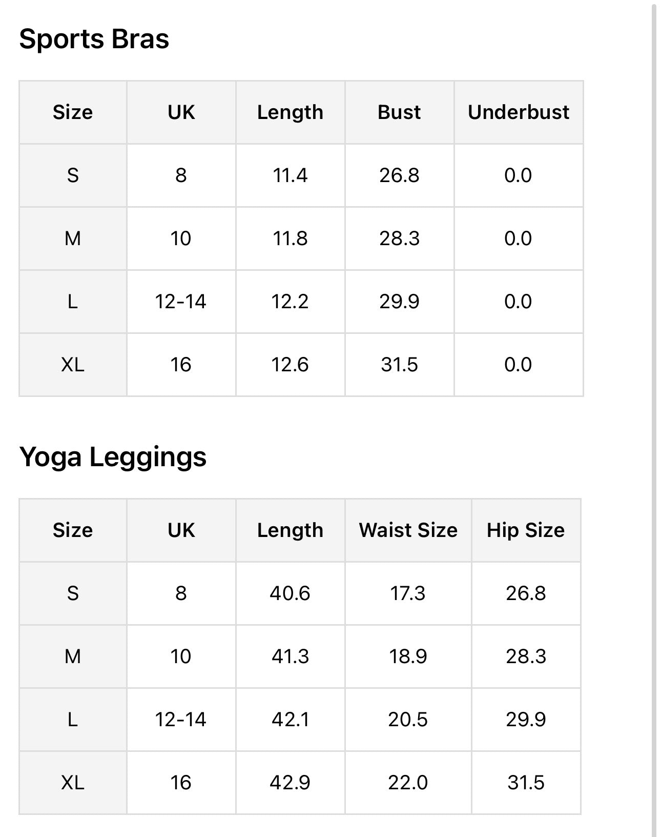This screenshot has height=837, width=661.
Task: Select the Sports Bras Length column header
Action: 290,112
